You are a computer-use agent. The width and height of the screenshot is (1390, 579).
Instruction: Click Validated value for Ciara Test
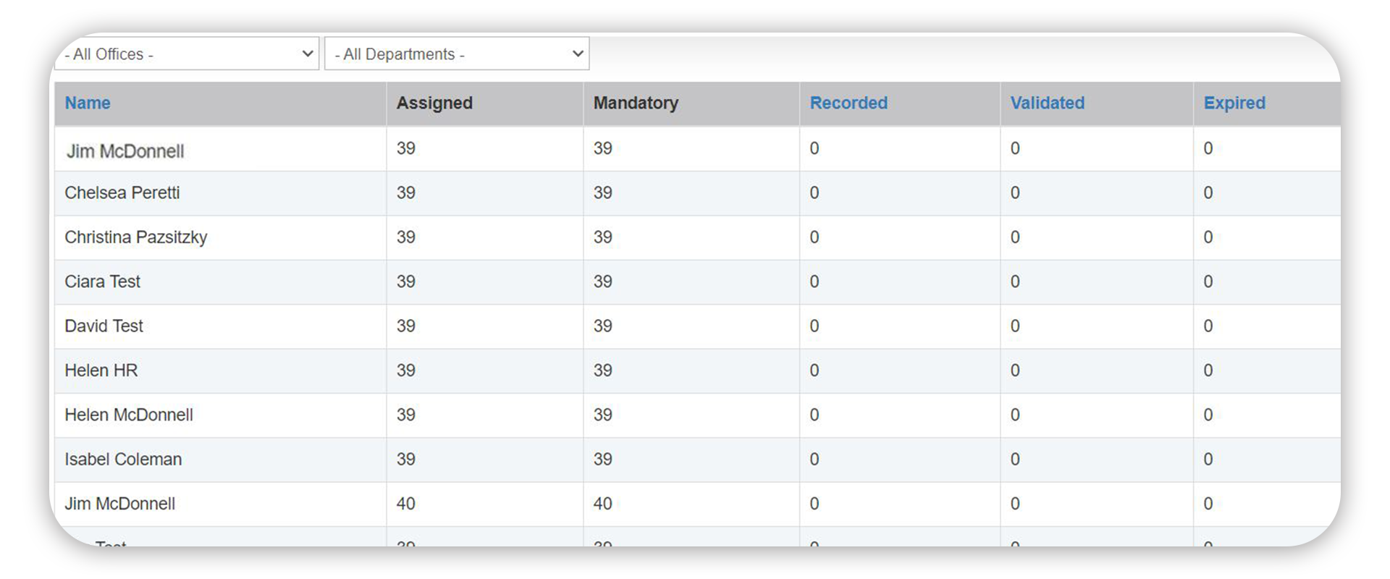[1015, 282]
